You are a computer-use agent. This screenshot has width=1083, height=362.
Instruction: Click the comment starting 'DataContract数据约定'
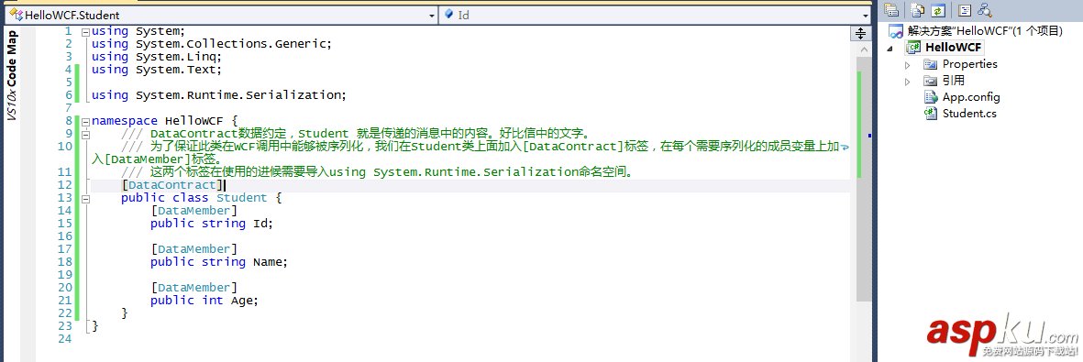(x=356, y=134)
